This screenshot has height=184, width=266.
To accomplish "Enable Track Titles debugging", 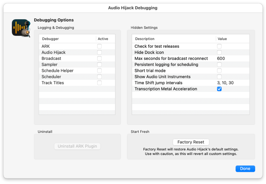I will [99, 83].
